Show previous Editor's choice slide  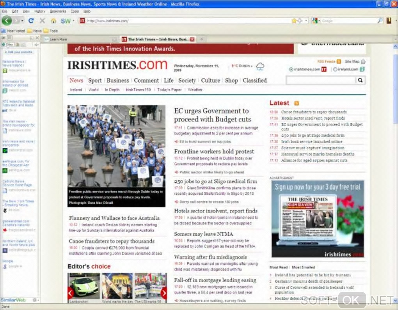pyautogui.click(x=70, y=293)
